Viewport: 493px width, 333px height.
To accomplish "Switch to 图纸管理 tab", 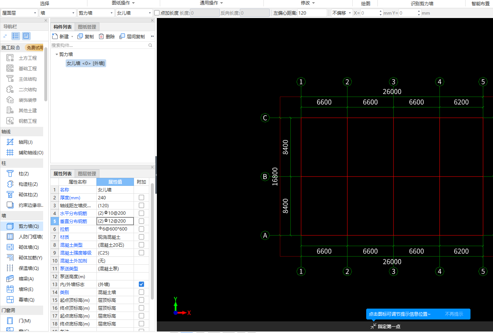I will (x=87, y=27).
